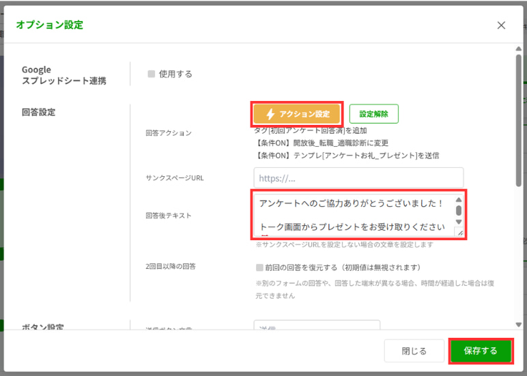Screen dimensions: 527x376
Task: Click the 設定解除 button
Action: click(373, 114)
